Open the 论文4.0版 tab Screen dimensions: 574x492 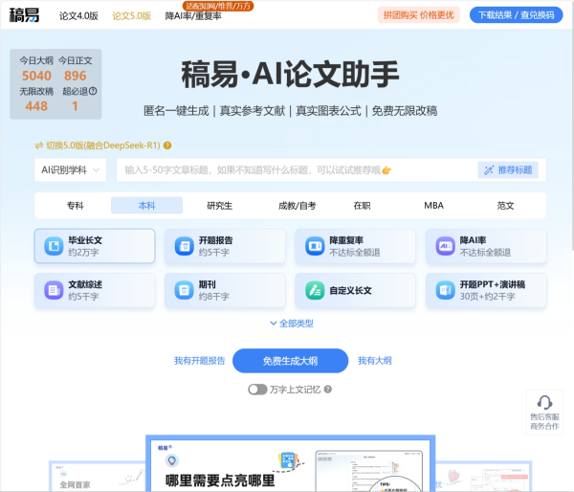pos(78,15)
